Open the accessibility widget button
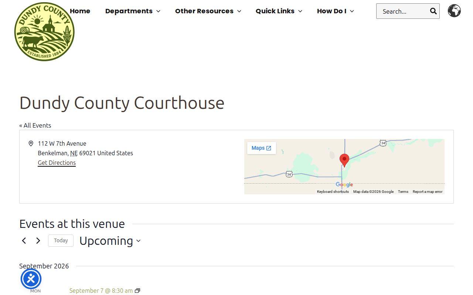 click(31, 279)
